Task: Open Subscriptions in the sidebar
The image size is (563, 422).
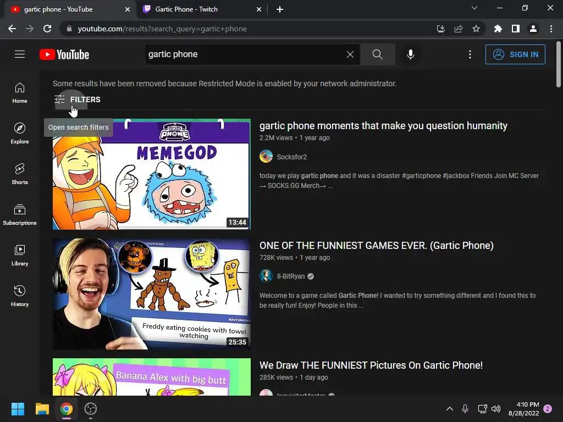Action: 20,214
